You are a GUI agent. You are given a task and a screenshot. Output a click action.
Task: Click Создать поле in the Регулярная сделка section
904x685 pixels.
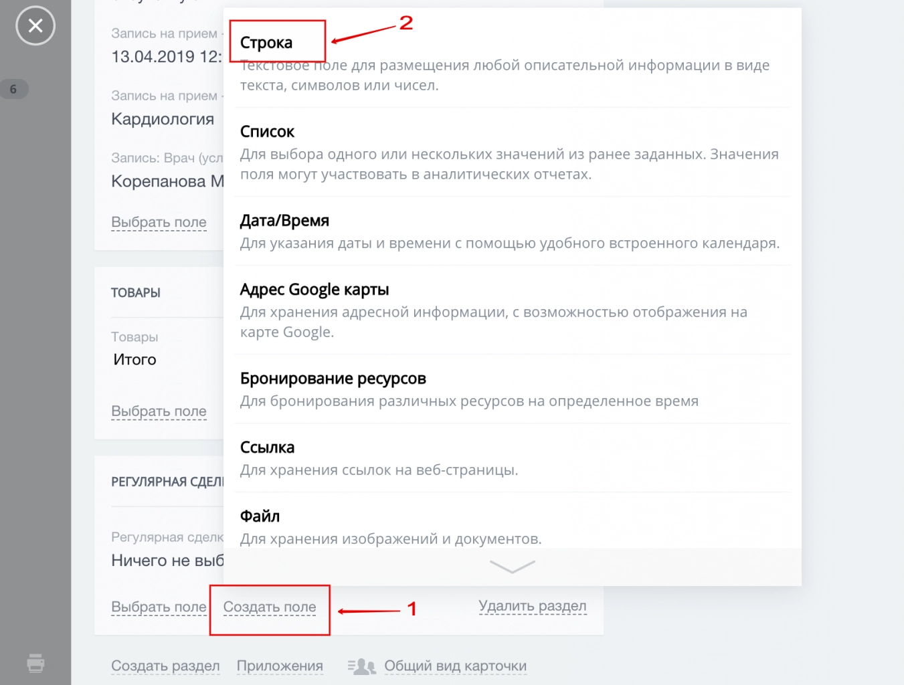(x=270, y=607)
